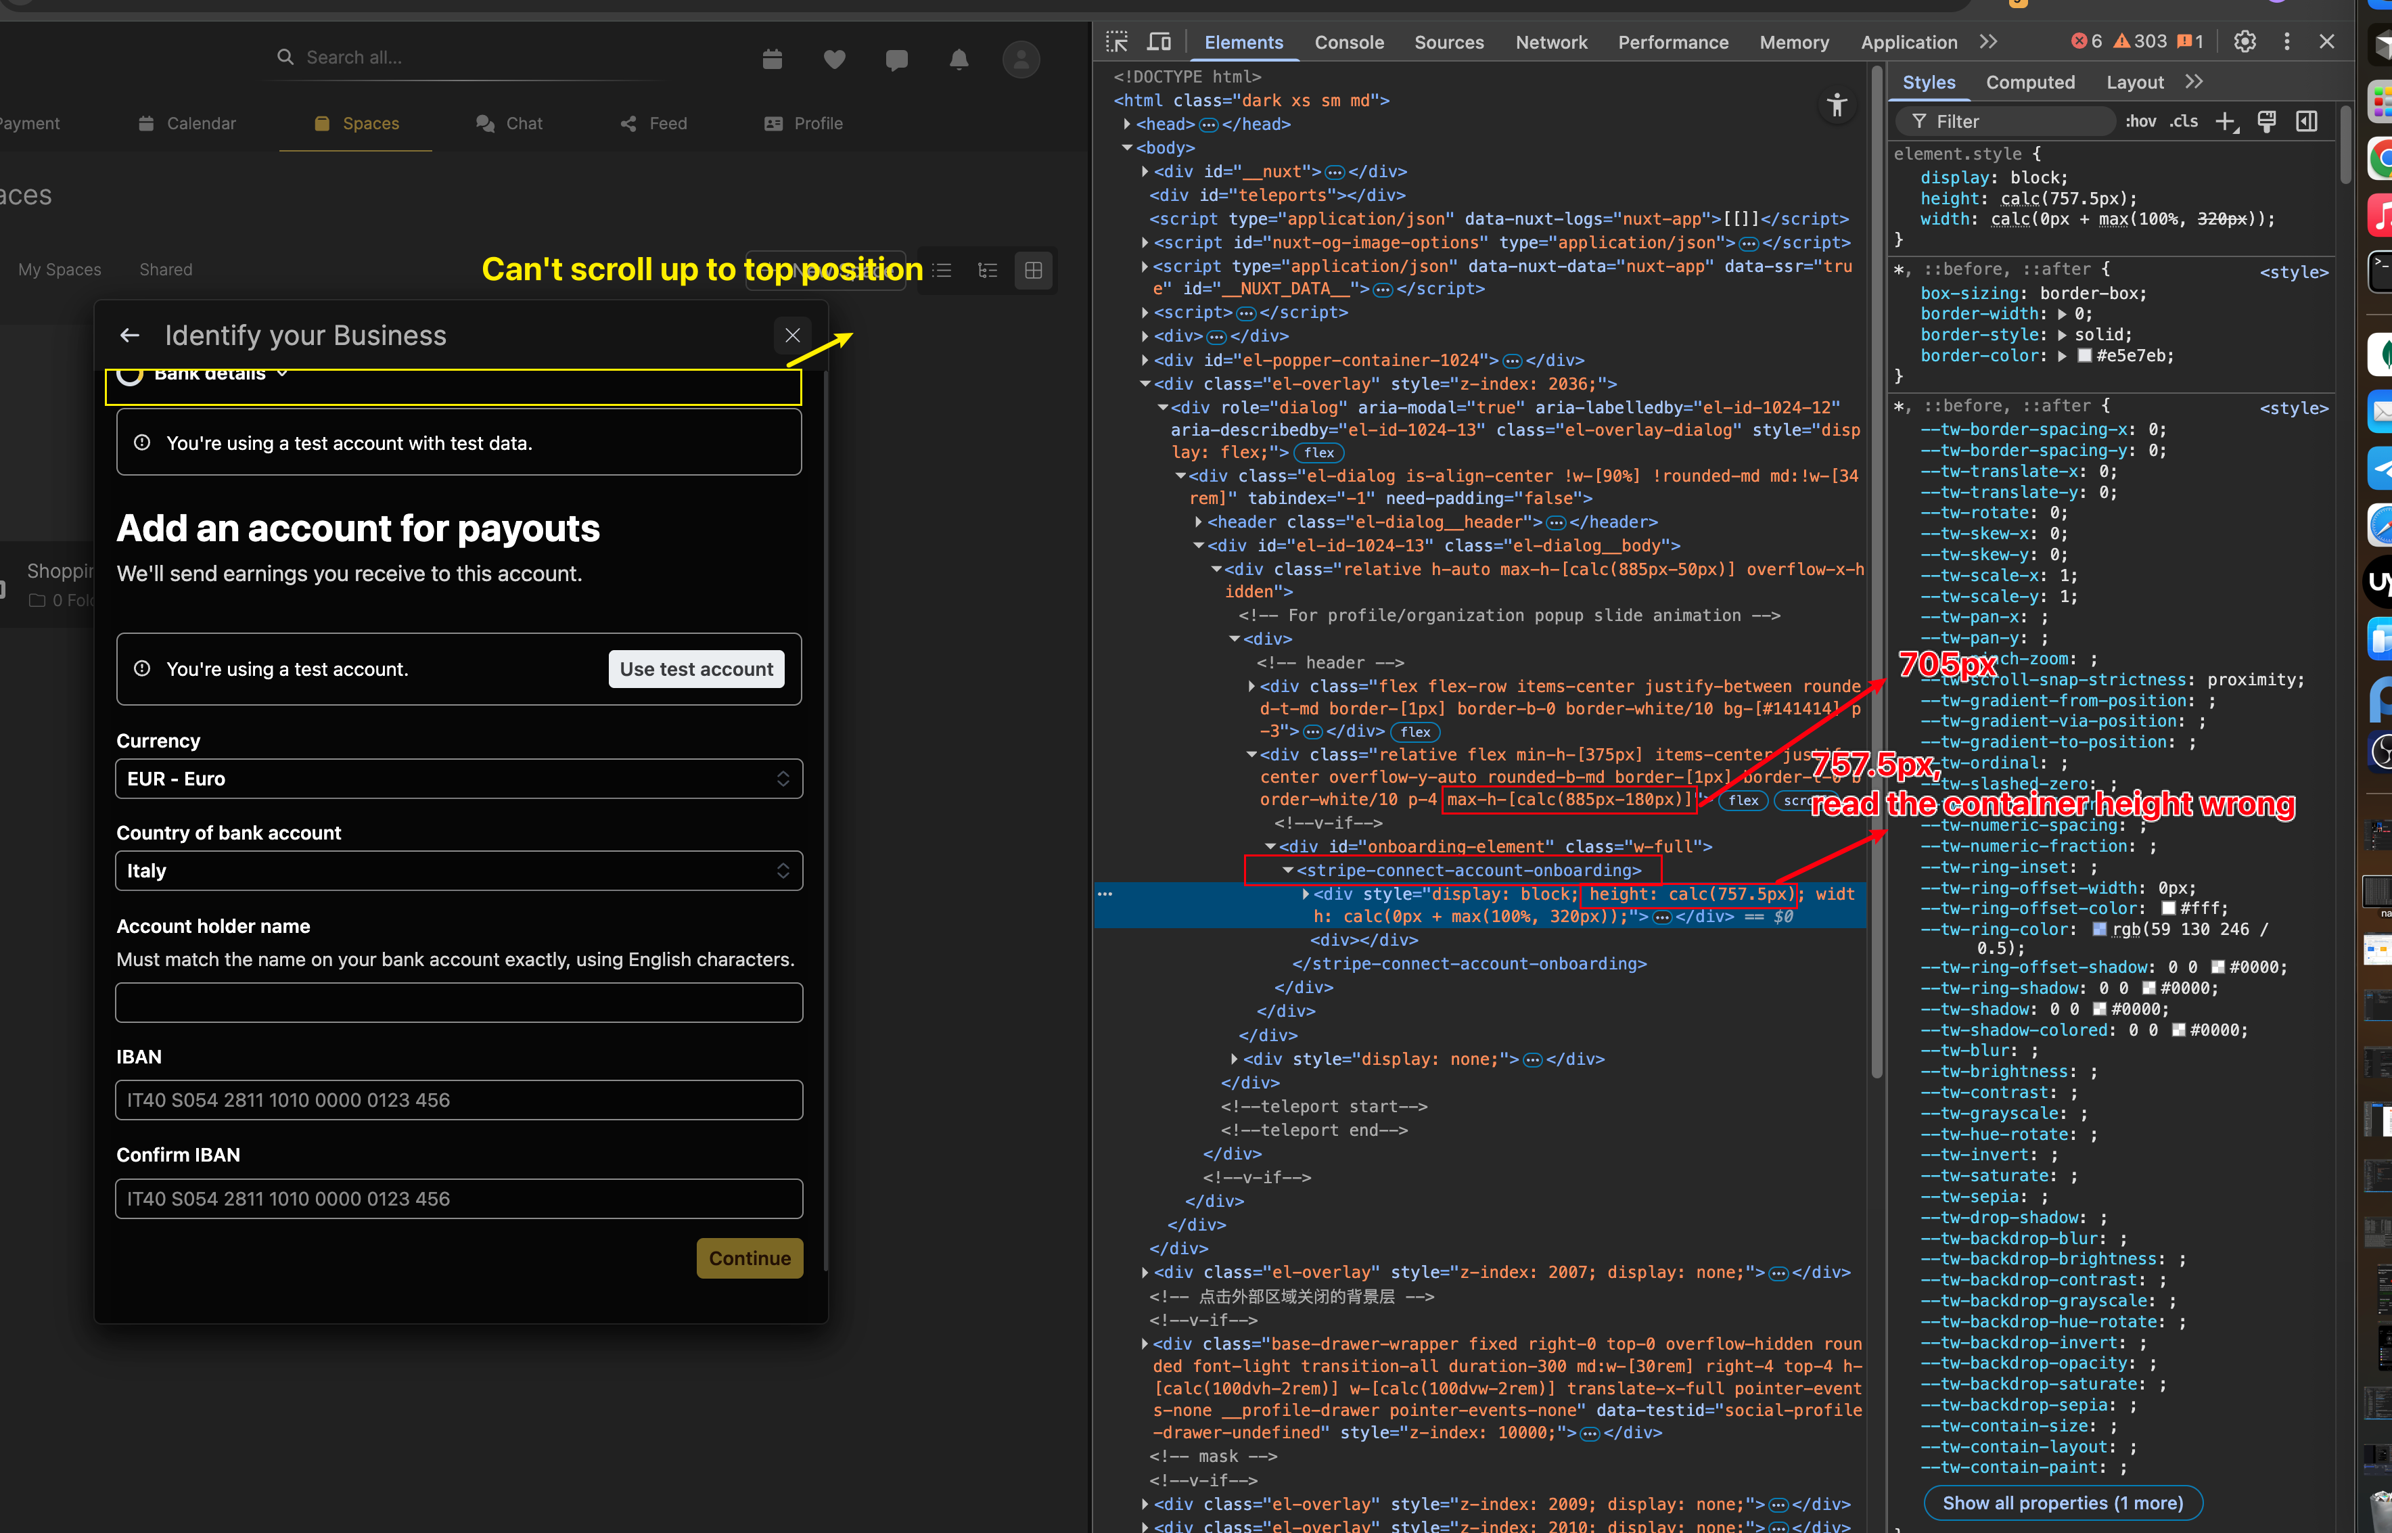Collapse the div#onboarding-element node
This screenshot has height=1533, width=2392.
tap(1270, 847)
